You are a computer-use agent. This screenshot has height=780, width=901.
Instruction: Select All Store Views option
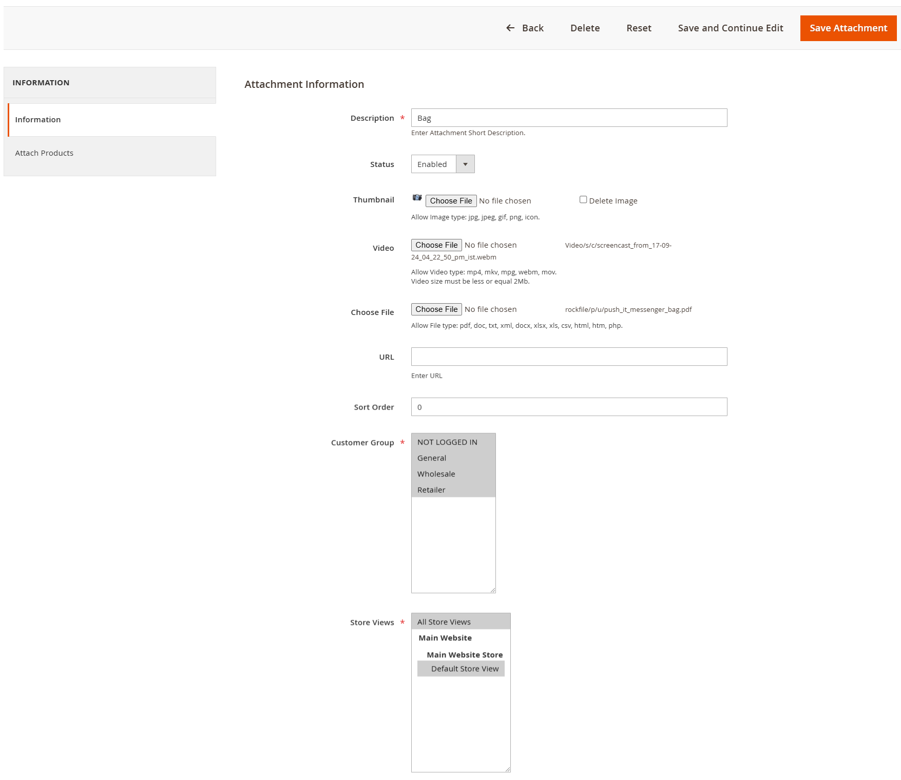tap(461, 622)
